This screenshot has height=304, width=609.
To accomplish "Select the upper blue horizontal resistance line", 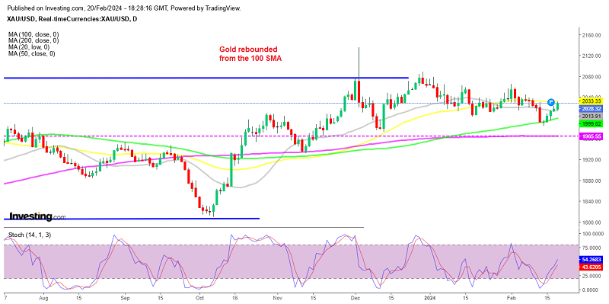I will click(206, 78).
